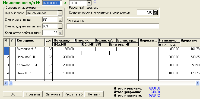
Task: Click the average headcount field 4.00
Action: [x=145, y=12]
